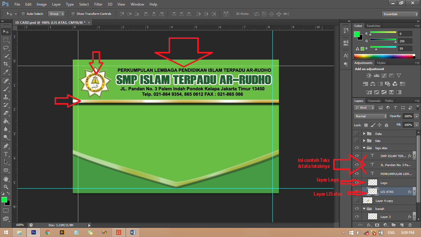Select the Clone Stamp tool
This screenshot has height=237, width=421.
coord(6,97)
